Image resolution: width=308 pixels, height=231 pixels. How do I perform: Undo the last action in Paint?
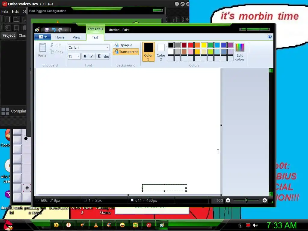tap(54, 30)
